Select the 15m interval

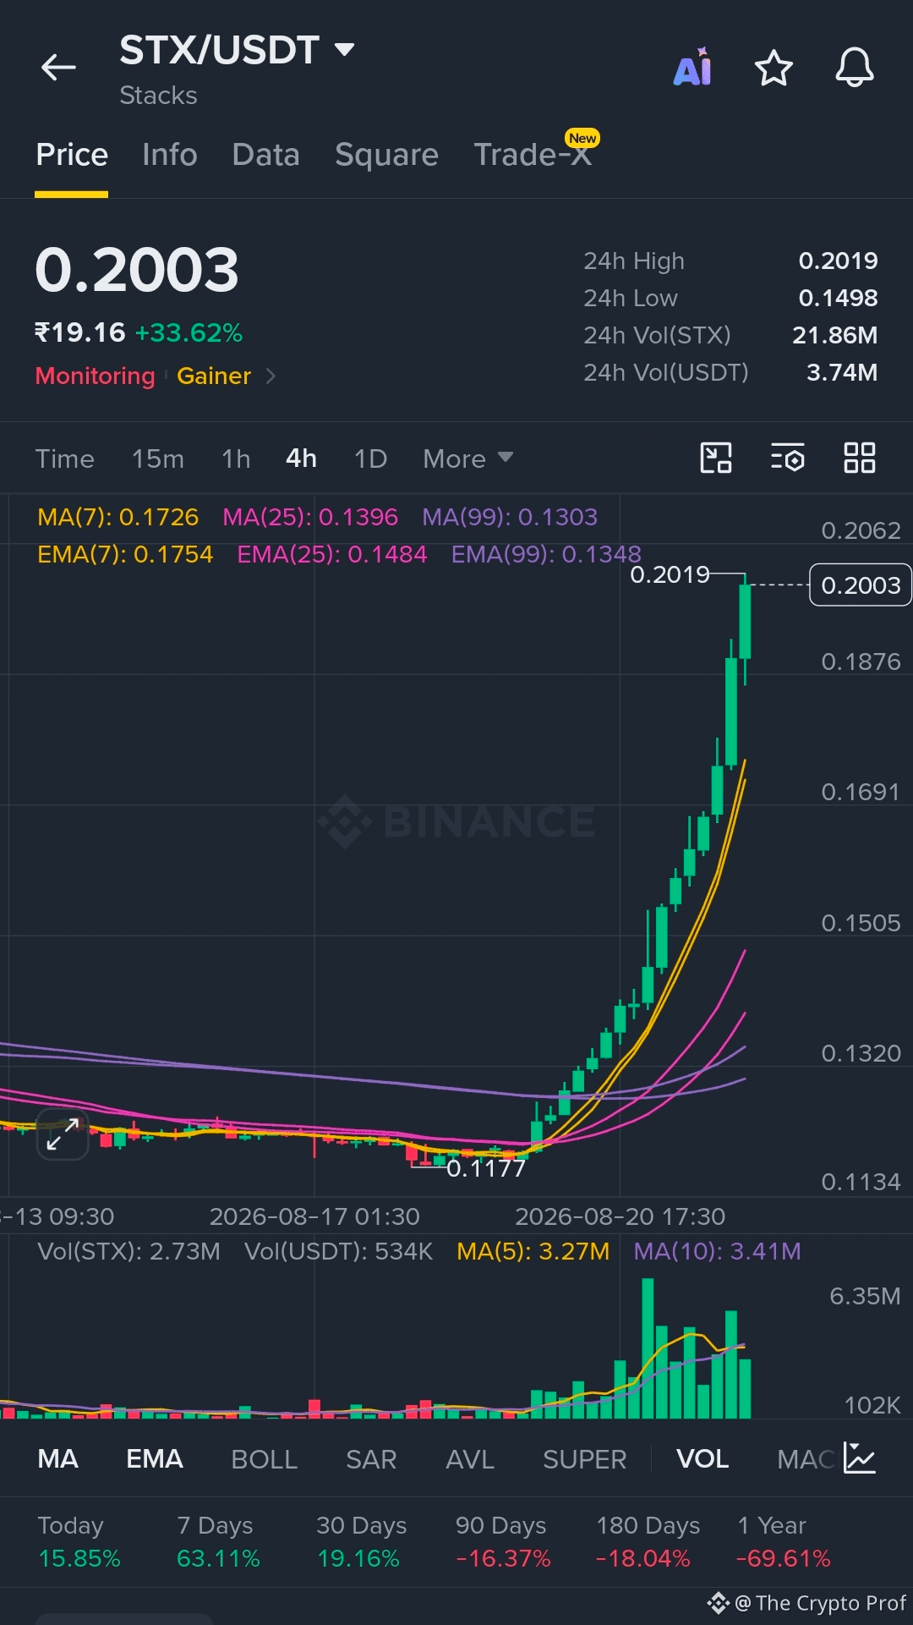click(157, 458)
